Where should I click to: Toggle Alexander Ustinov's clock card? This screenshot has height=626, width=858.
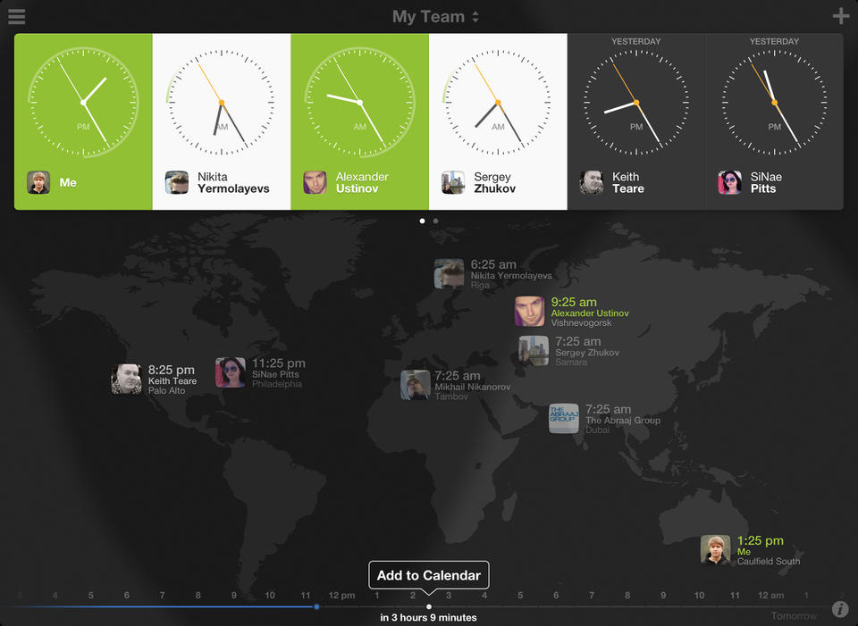[359, 121]
